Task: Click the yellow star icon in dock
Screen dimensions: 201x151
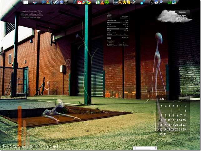Action: coord(125,2)
